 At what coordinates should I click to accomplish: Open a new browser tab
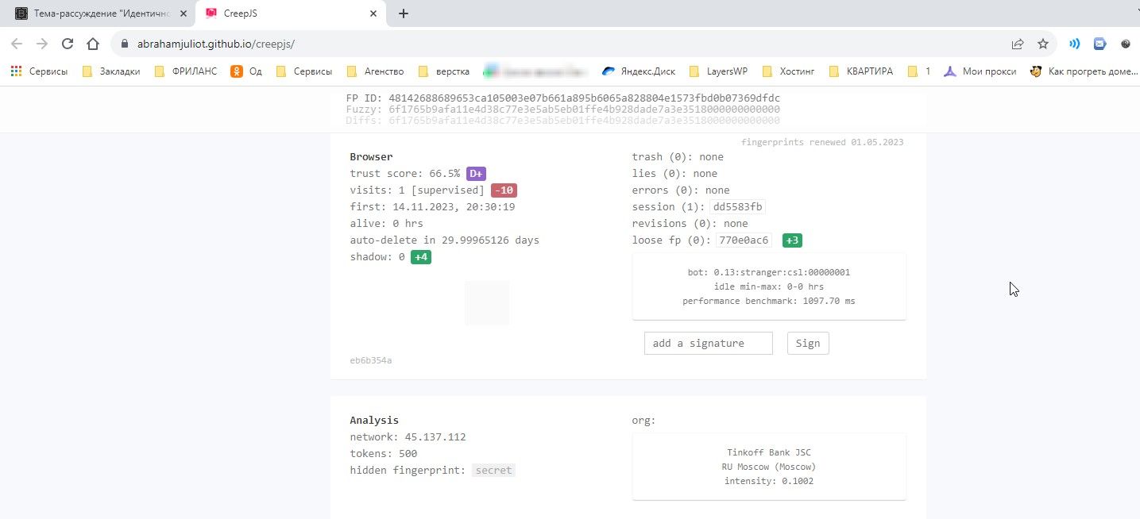(x=404, y=13)
